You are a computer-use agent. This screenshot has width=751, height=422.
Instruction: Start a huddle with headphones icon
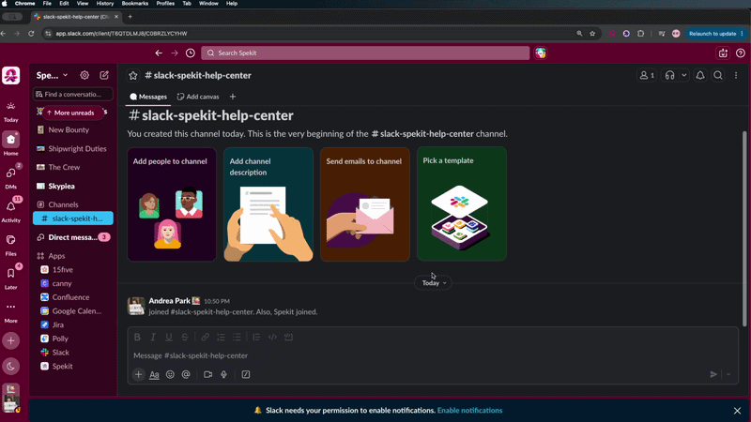click(x=669, y=76)
